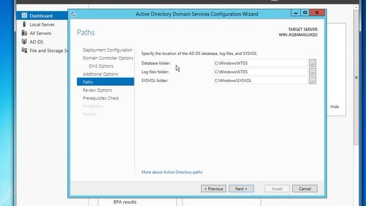Screen dimensions: 366x206
Task: Go to Deployment Configuration step
Action: 108,50
